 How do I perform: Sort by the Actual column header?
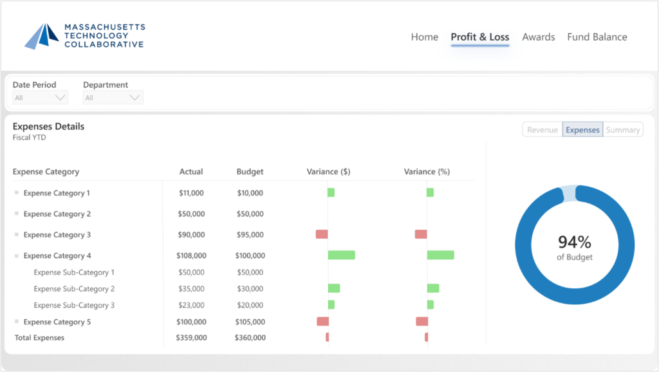[191, 171]
